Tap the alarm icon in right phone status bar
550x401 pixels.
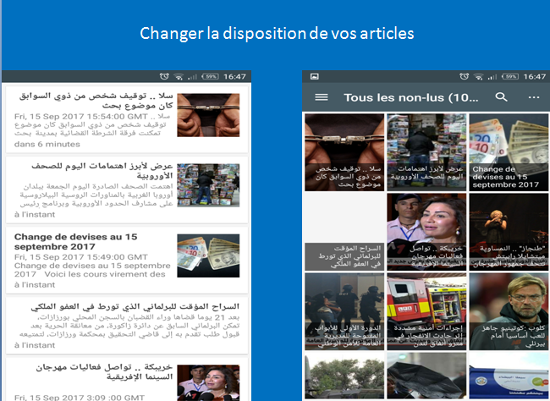464,76
